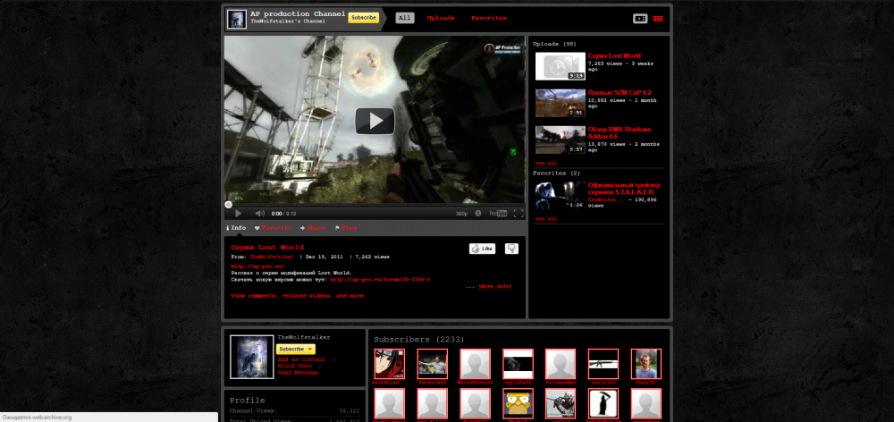Open the Share tab below the video

click(313, 228)
